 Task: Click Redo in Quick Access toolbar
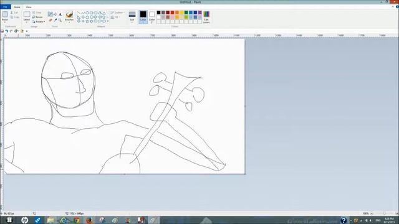pos(11,31)
